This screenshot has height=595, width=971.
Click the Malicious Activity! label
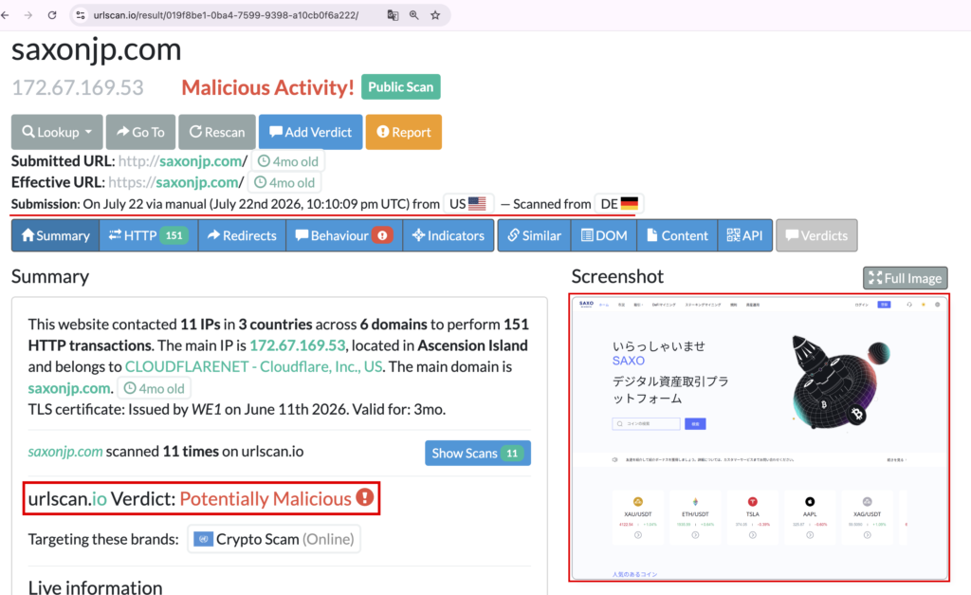[x=267, y=87]
